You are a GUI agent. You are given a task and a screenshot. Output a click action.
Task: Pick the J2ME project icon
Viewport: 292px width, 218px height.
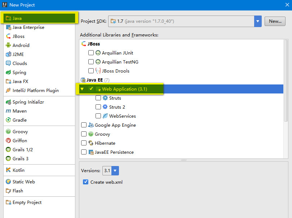(8, 54)
